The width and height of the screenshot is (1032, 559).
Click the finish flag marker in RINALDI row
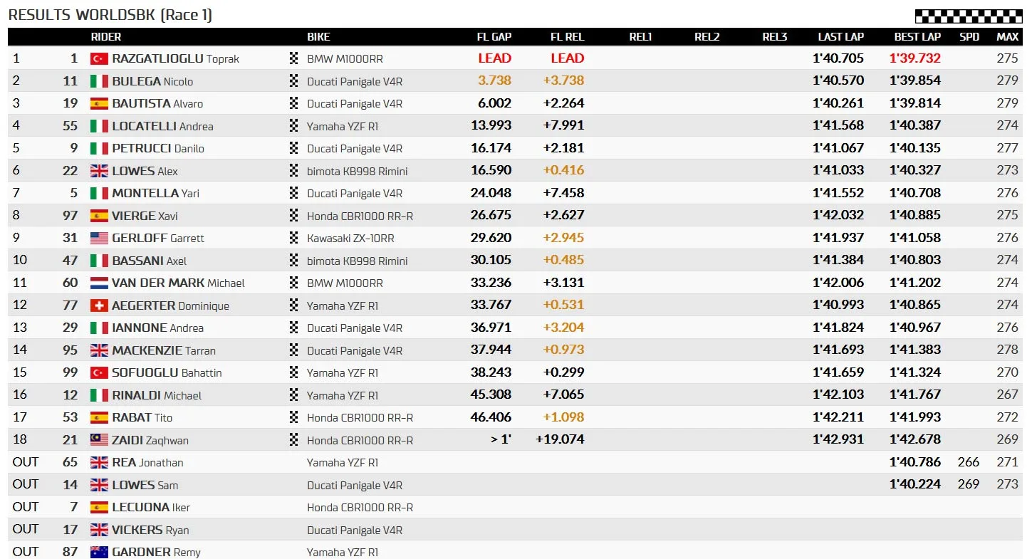coord(293,395)
